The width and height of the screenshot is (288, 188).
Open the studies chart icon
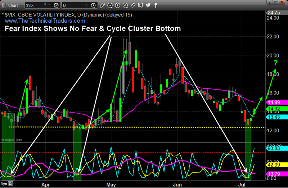click(111, 5)
